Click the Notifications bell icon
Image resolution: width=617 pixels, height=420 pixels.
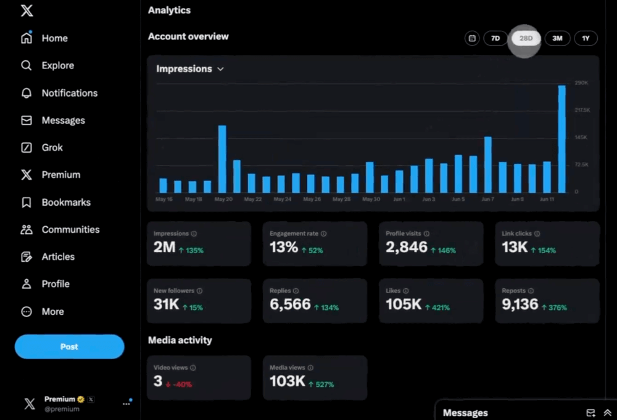[27, 93]
